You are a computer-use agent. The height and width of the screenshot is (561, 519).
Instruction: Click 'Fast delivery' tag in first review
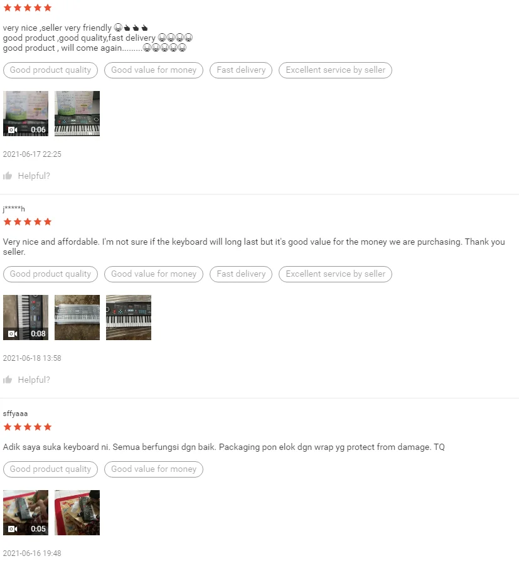241,70
